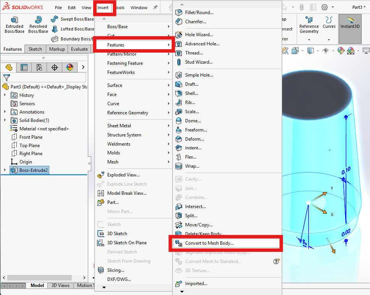Open the Pattern/Mirror submenu
370x295 pixels.
(x=134, y=54)
